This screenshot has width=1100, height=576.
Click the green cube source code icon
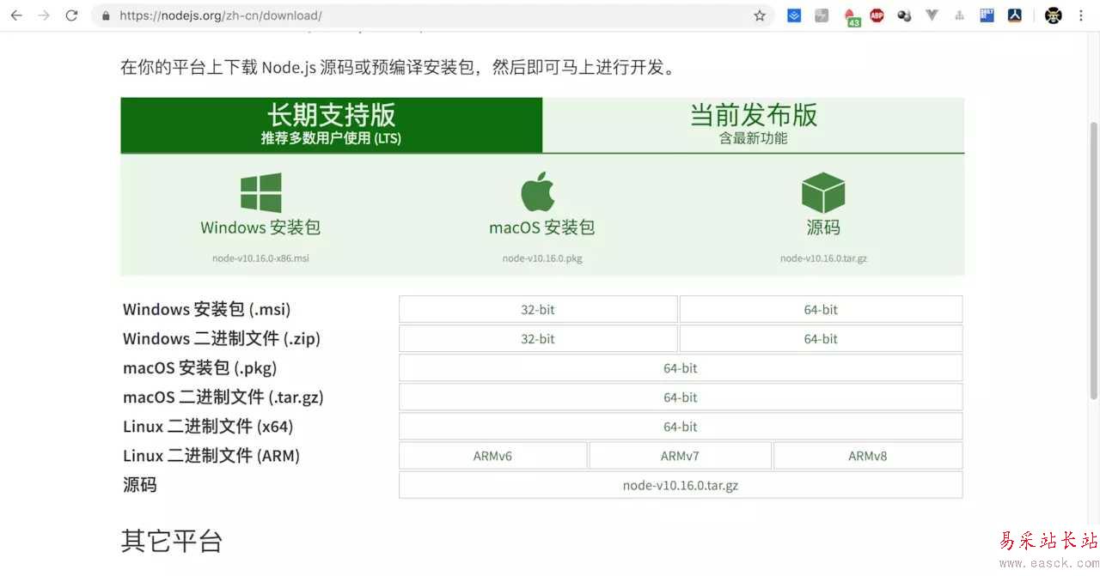823,192
